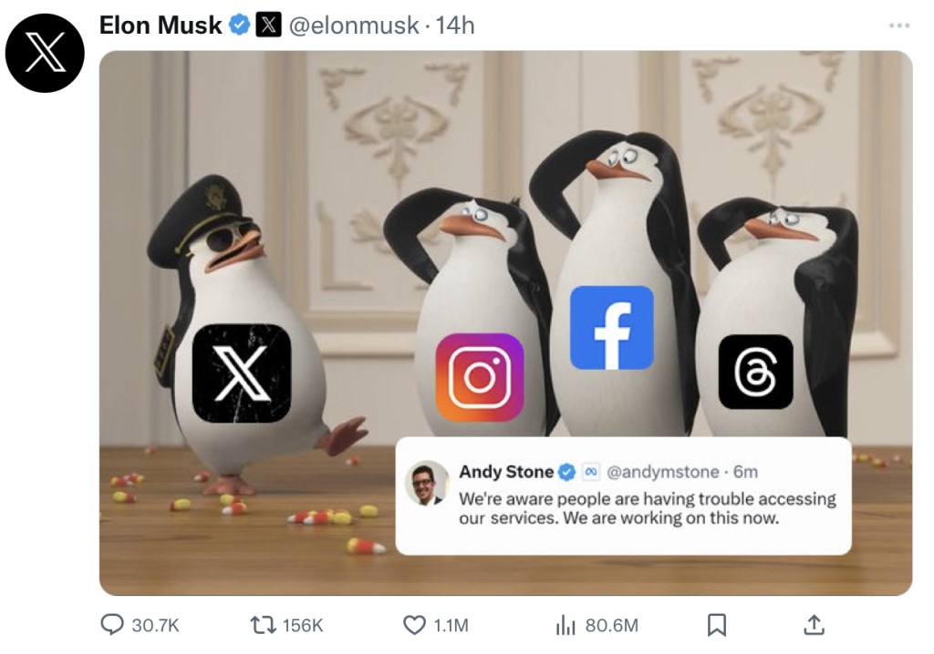Click the Facebook logo in image
Viewport: 934px width, 654px height.
pyautogui.click(x=612, y=328)
